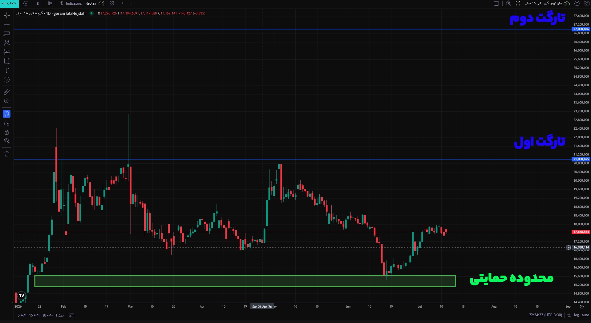The width and height of the screenshot is (591, 323).
Task: Open the emoji icons tool
Action: click(7, 80)
